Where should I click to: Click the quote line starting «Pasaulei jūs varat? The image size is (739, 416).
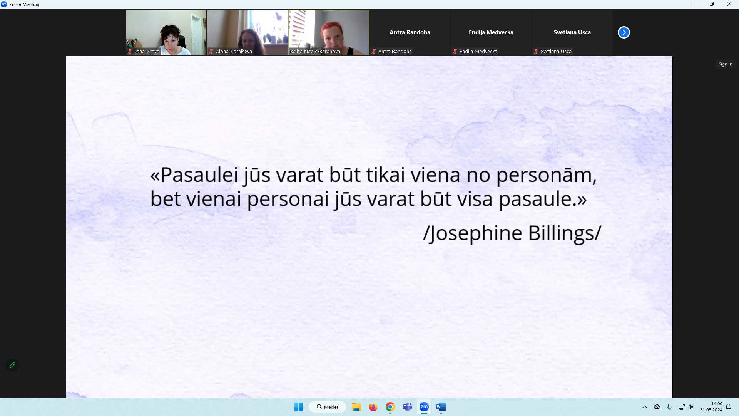pyautogui.click(x=373, y=175)
